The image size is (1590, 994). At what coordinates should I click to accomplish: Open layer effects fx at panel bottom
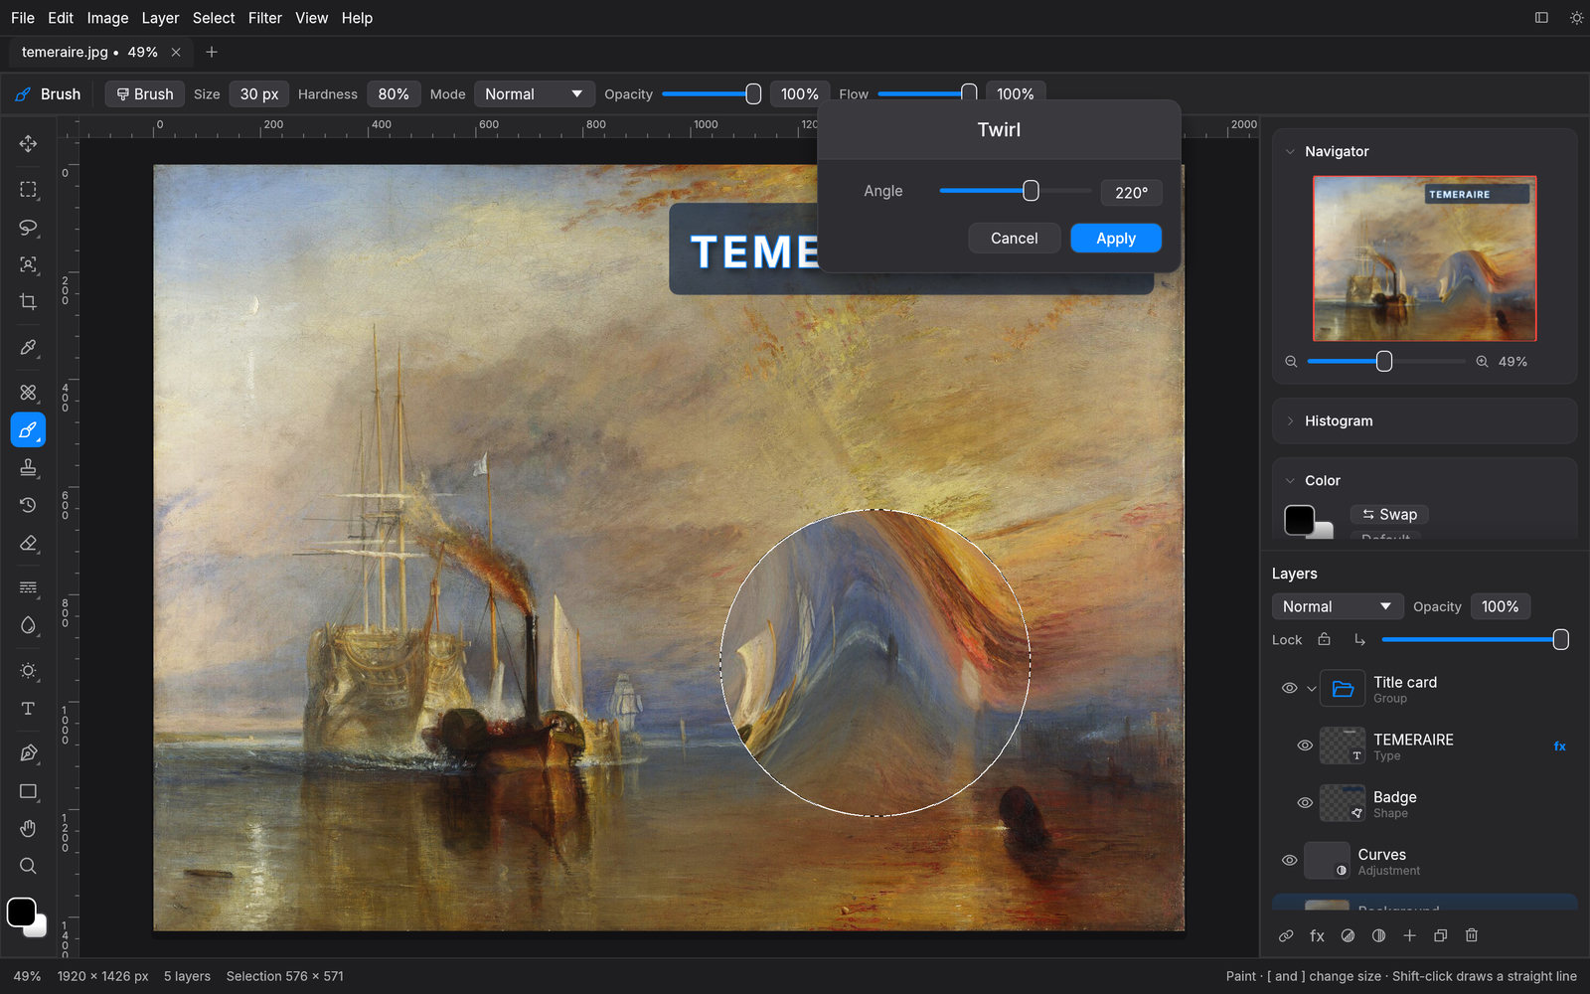pos(1317,935)
